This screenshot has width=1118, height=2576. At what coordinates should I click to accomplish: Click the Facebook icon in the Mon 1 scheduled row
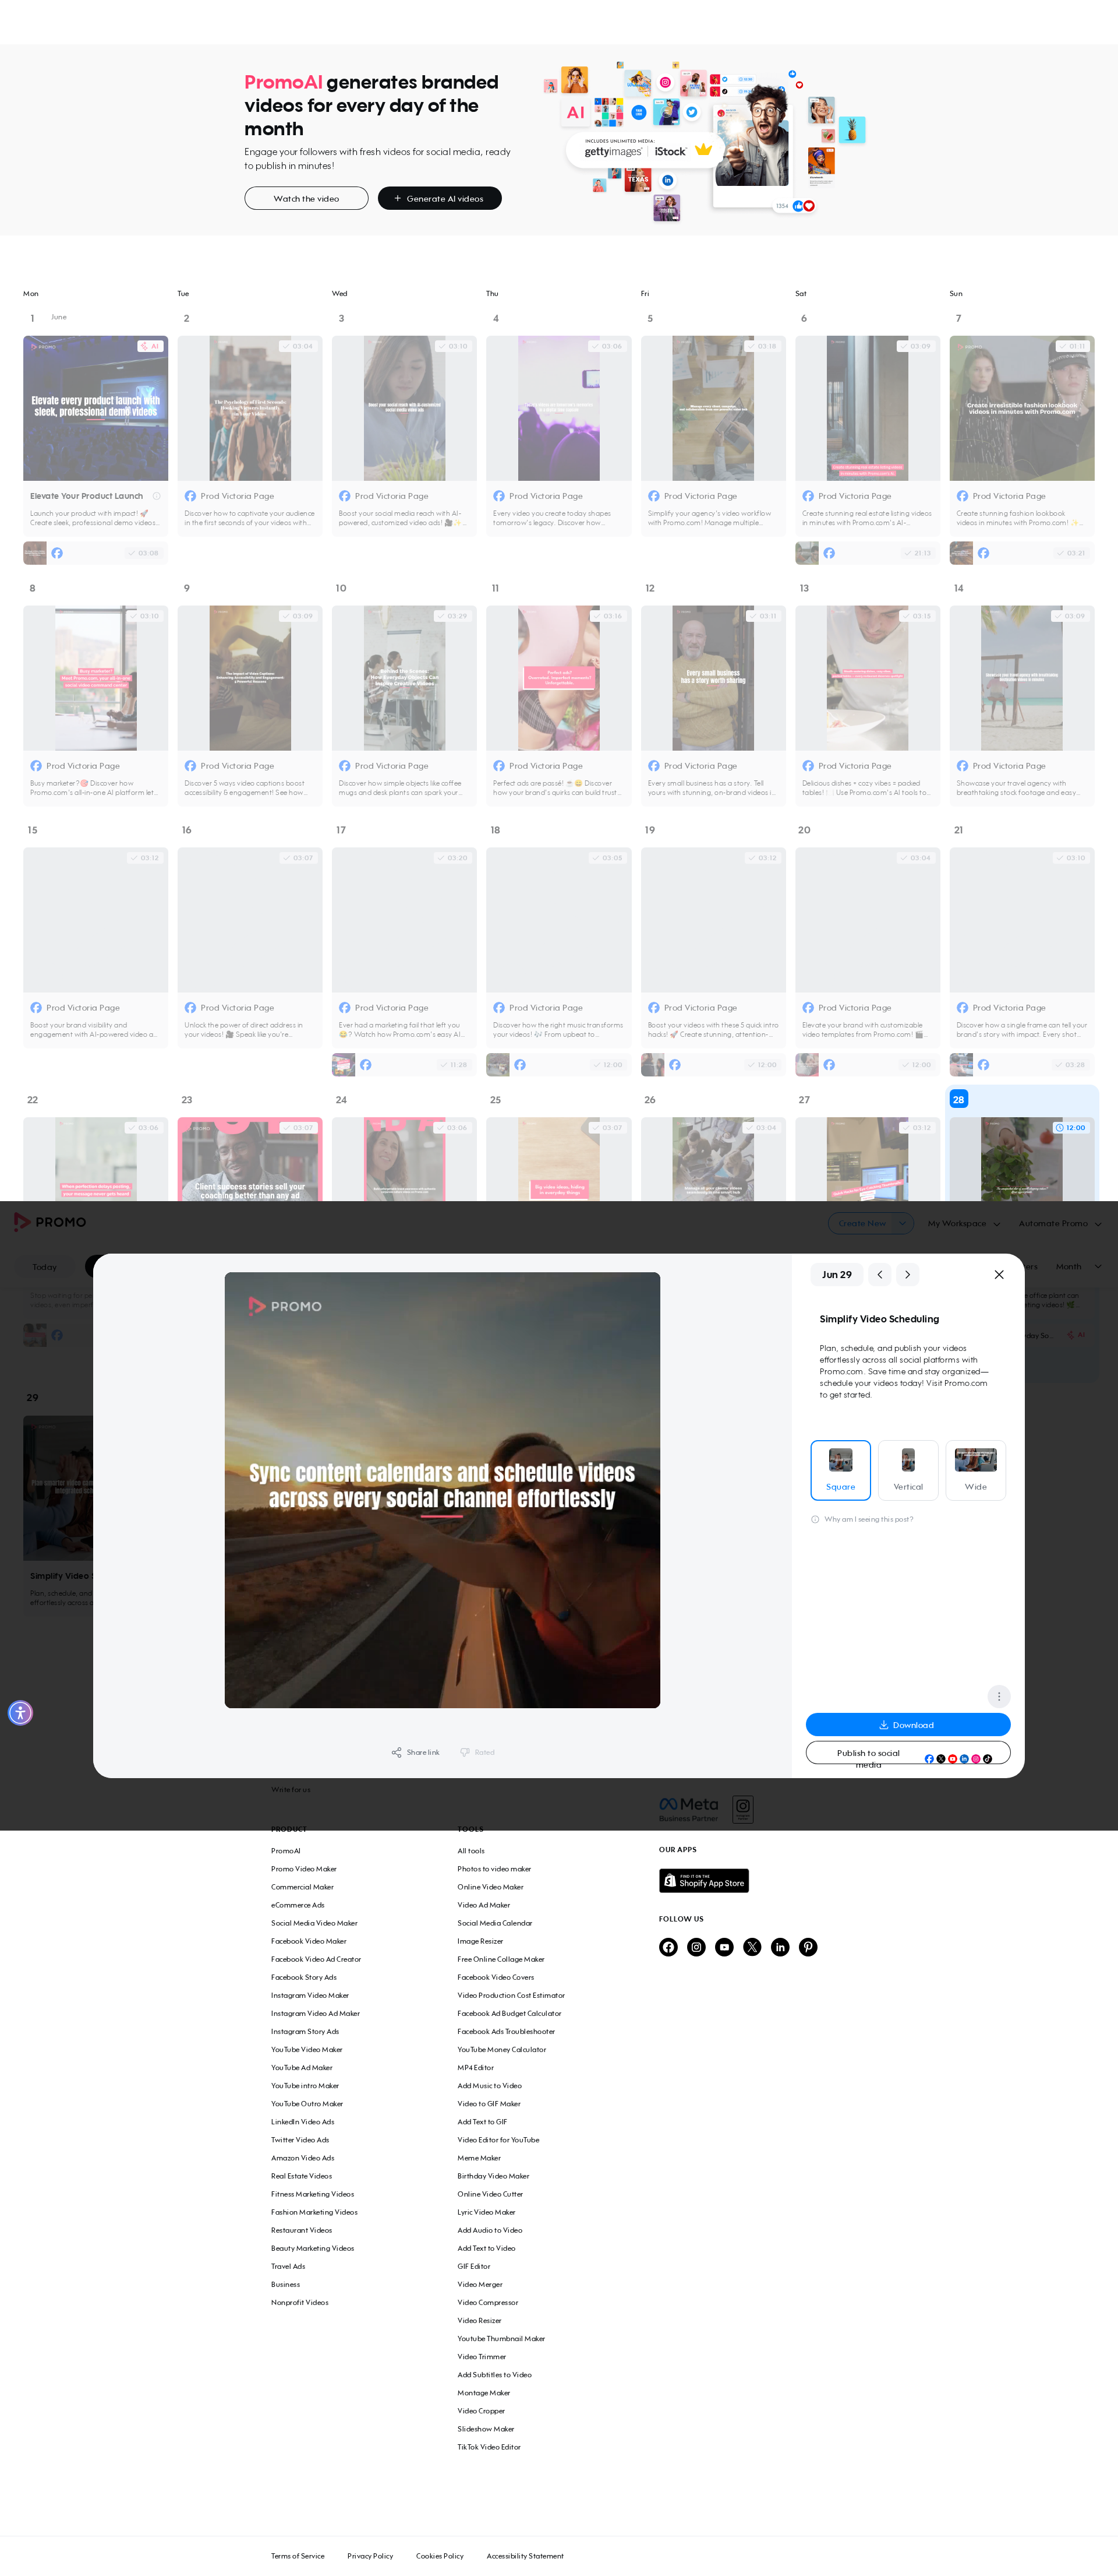(x=57, y=553)
